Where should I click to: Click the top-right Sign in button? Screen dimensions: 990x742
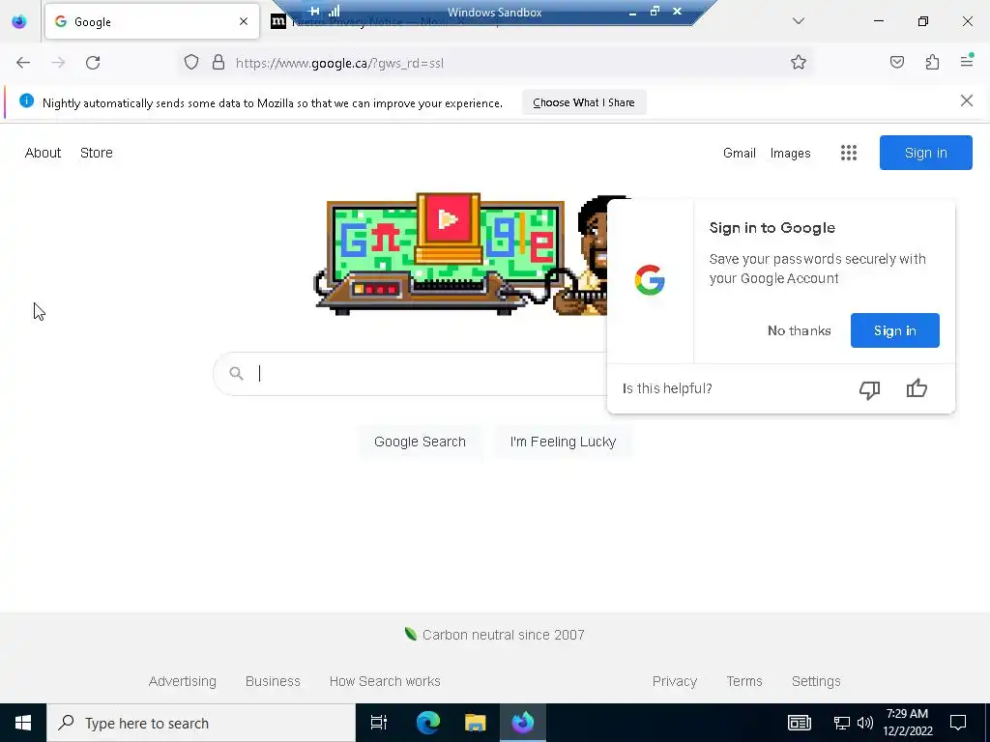click(x=925, y=153)
